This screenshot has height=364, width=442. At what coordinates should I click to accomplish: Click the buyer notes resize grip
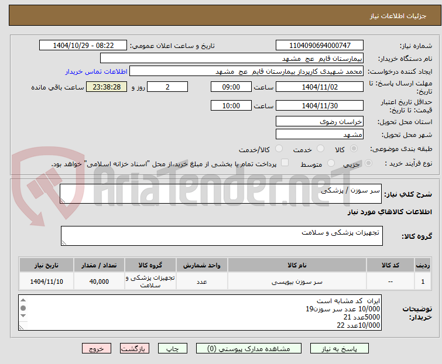coord(22,327)
